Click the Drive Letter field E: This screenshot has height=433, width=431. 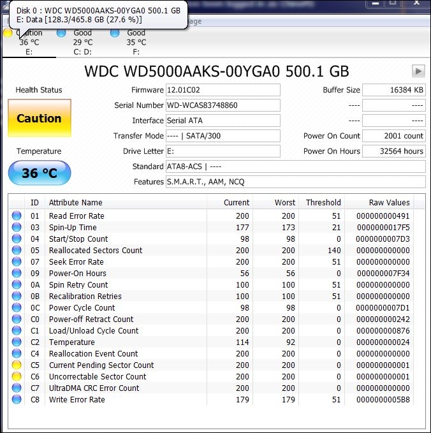(x=223, y=151)
